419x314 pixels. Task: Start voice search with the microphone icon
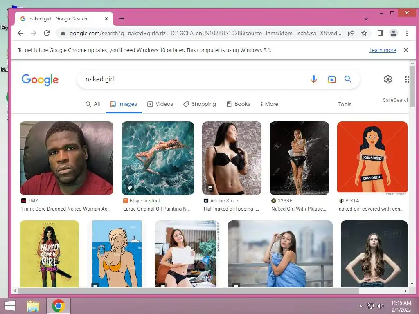(314, 79)
